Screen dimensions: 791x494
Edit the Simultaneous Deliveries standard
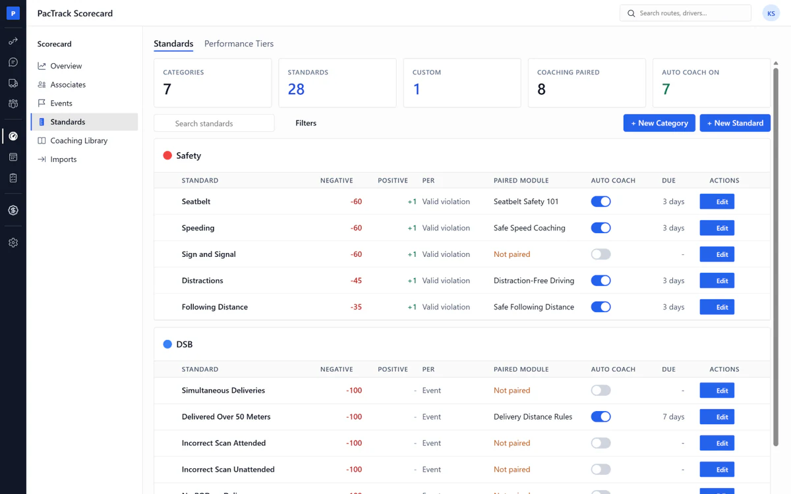point(717,391)
